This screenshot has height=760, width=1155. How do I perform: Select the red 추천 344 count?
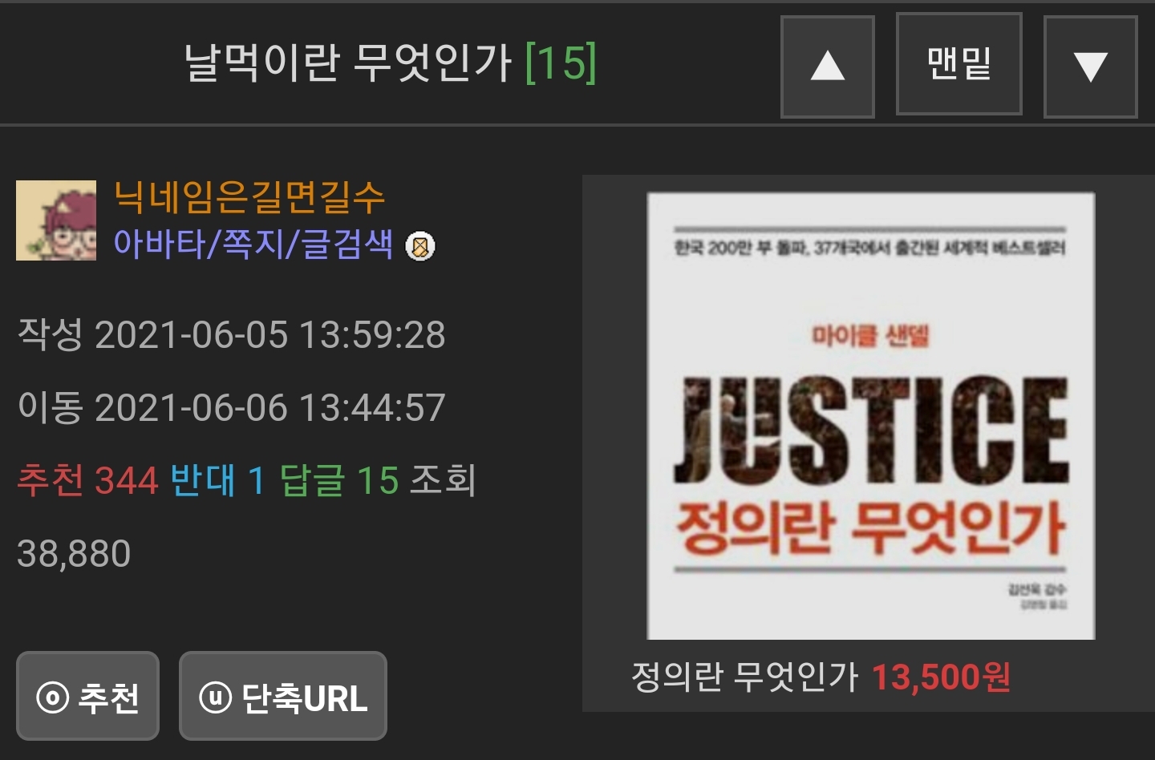[x=87, y=480]
